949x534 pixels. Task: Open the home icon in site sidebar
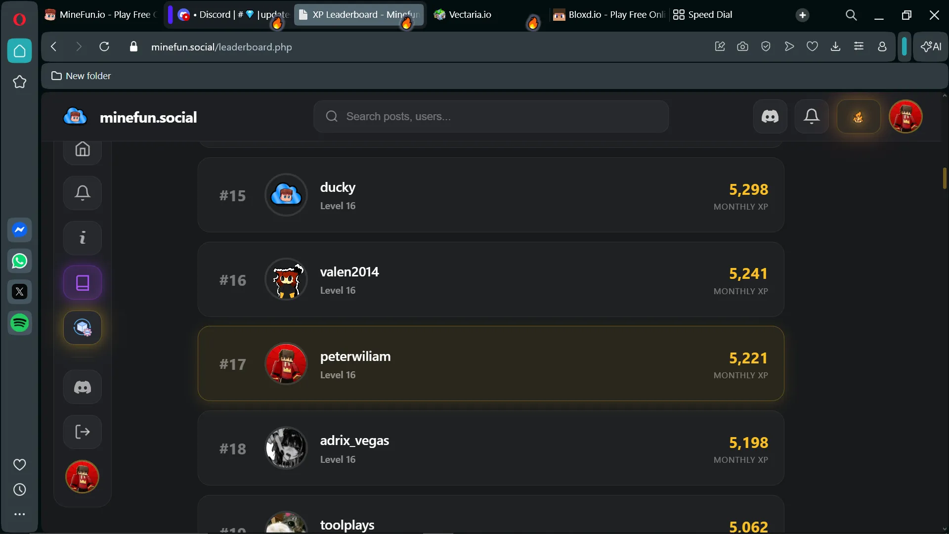(83, 149)
